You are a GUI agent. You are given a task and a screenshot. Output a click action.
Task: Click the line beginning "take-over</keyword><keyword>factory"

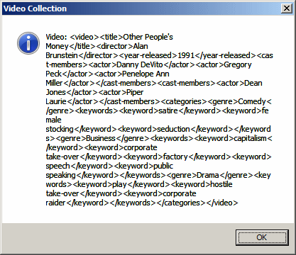click(158, 157)
